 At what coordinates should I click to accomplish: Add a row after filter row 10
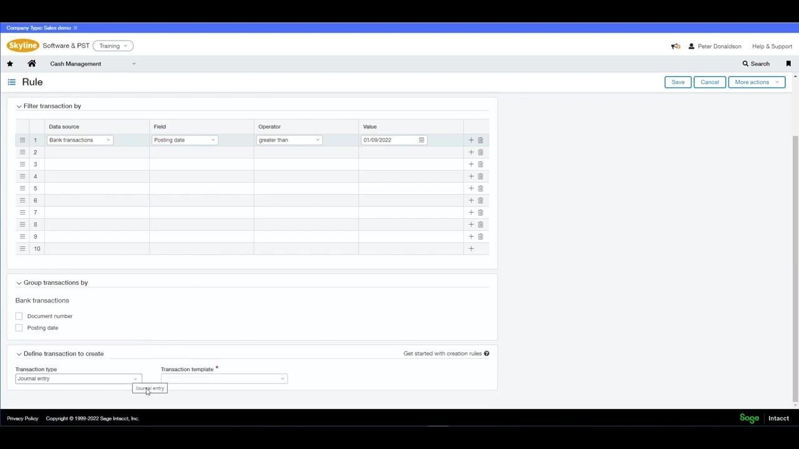[471, 249]
